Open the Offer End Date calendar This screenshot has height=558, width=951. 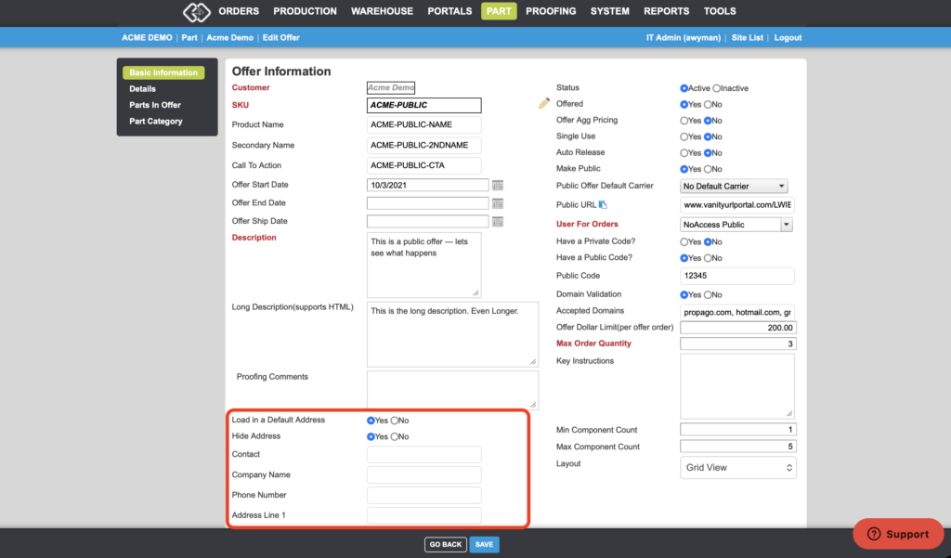(x=498, y=203)
